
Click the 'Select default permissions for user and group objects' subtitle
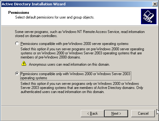[x=55, y=17]
